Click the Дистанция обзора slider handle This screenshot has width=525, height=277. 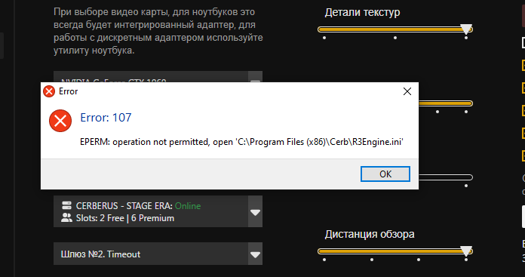pyautogui.click(x=466, y=251)
